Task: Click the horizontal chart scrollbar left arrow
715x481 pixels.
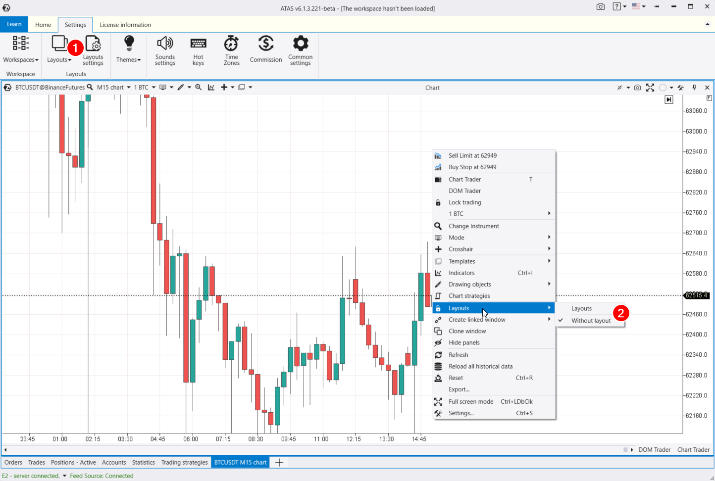Action: [5, 450]
